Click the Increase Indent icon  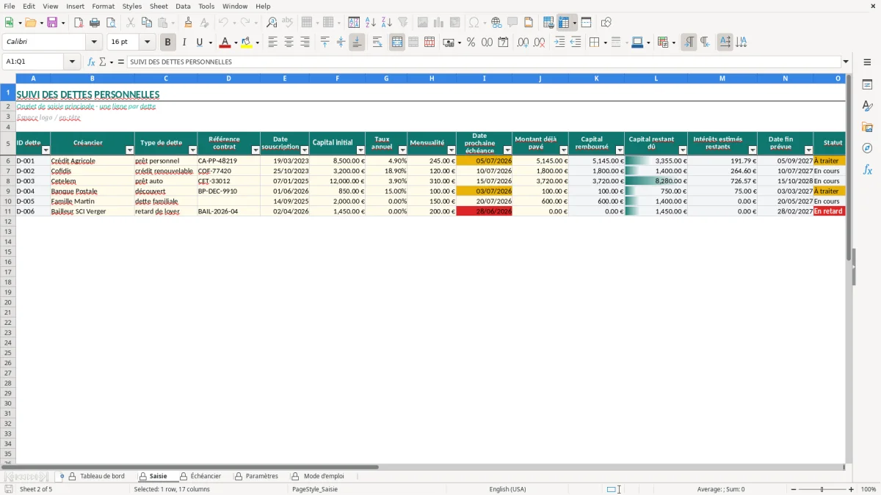pos(559,43)
